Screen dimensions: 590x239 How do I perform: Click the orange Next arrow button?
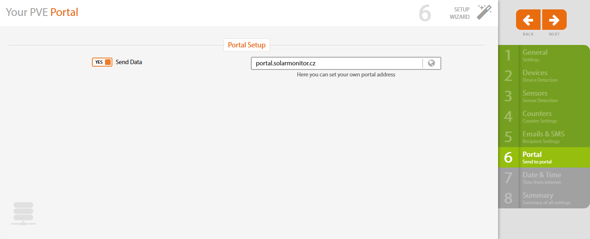tap(554, 20)
